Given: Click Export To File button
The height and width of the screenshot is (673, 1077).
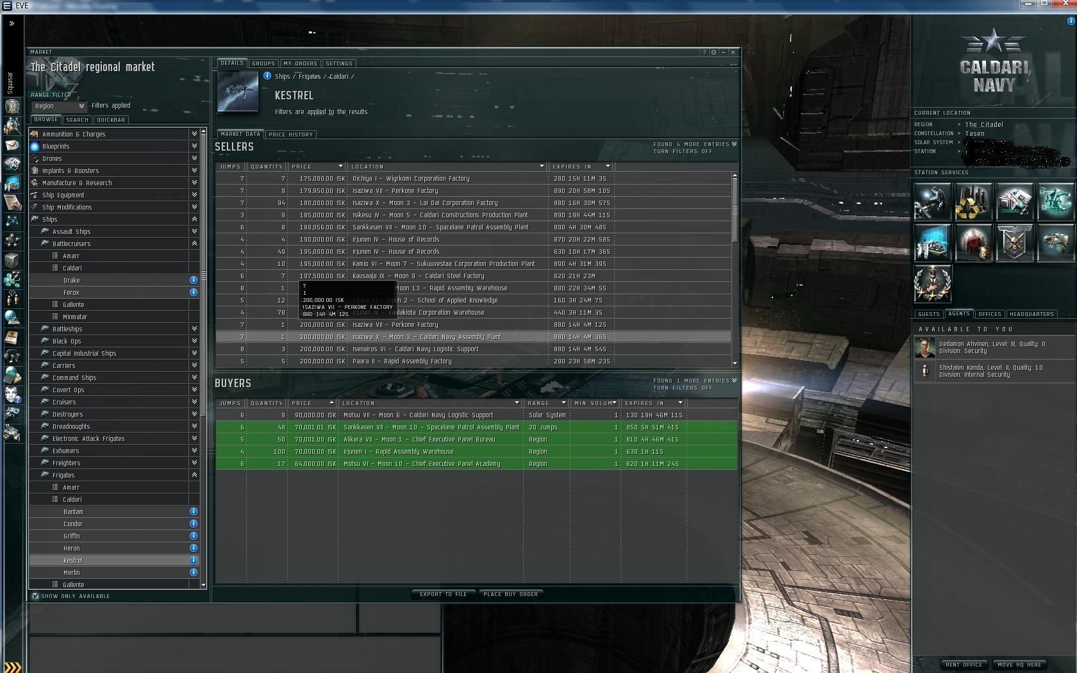Looking at the screenshot, I should pyautogui.click(x=444, y=594).
